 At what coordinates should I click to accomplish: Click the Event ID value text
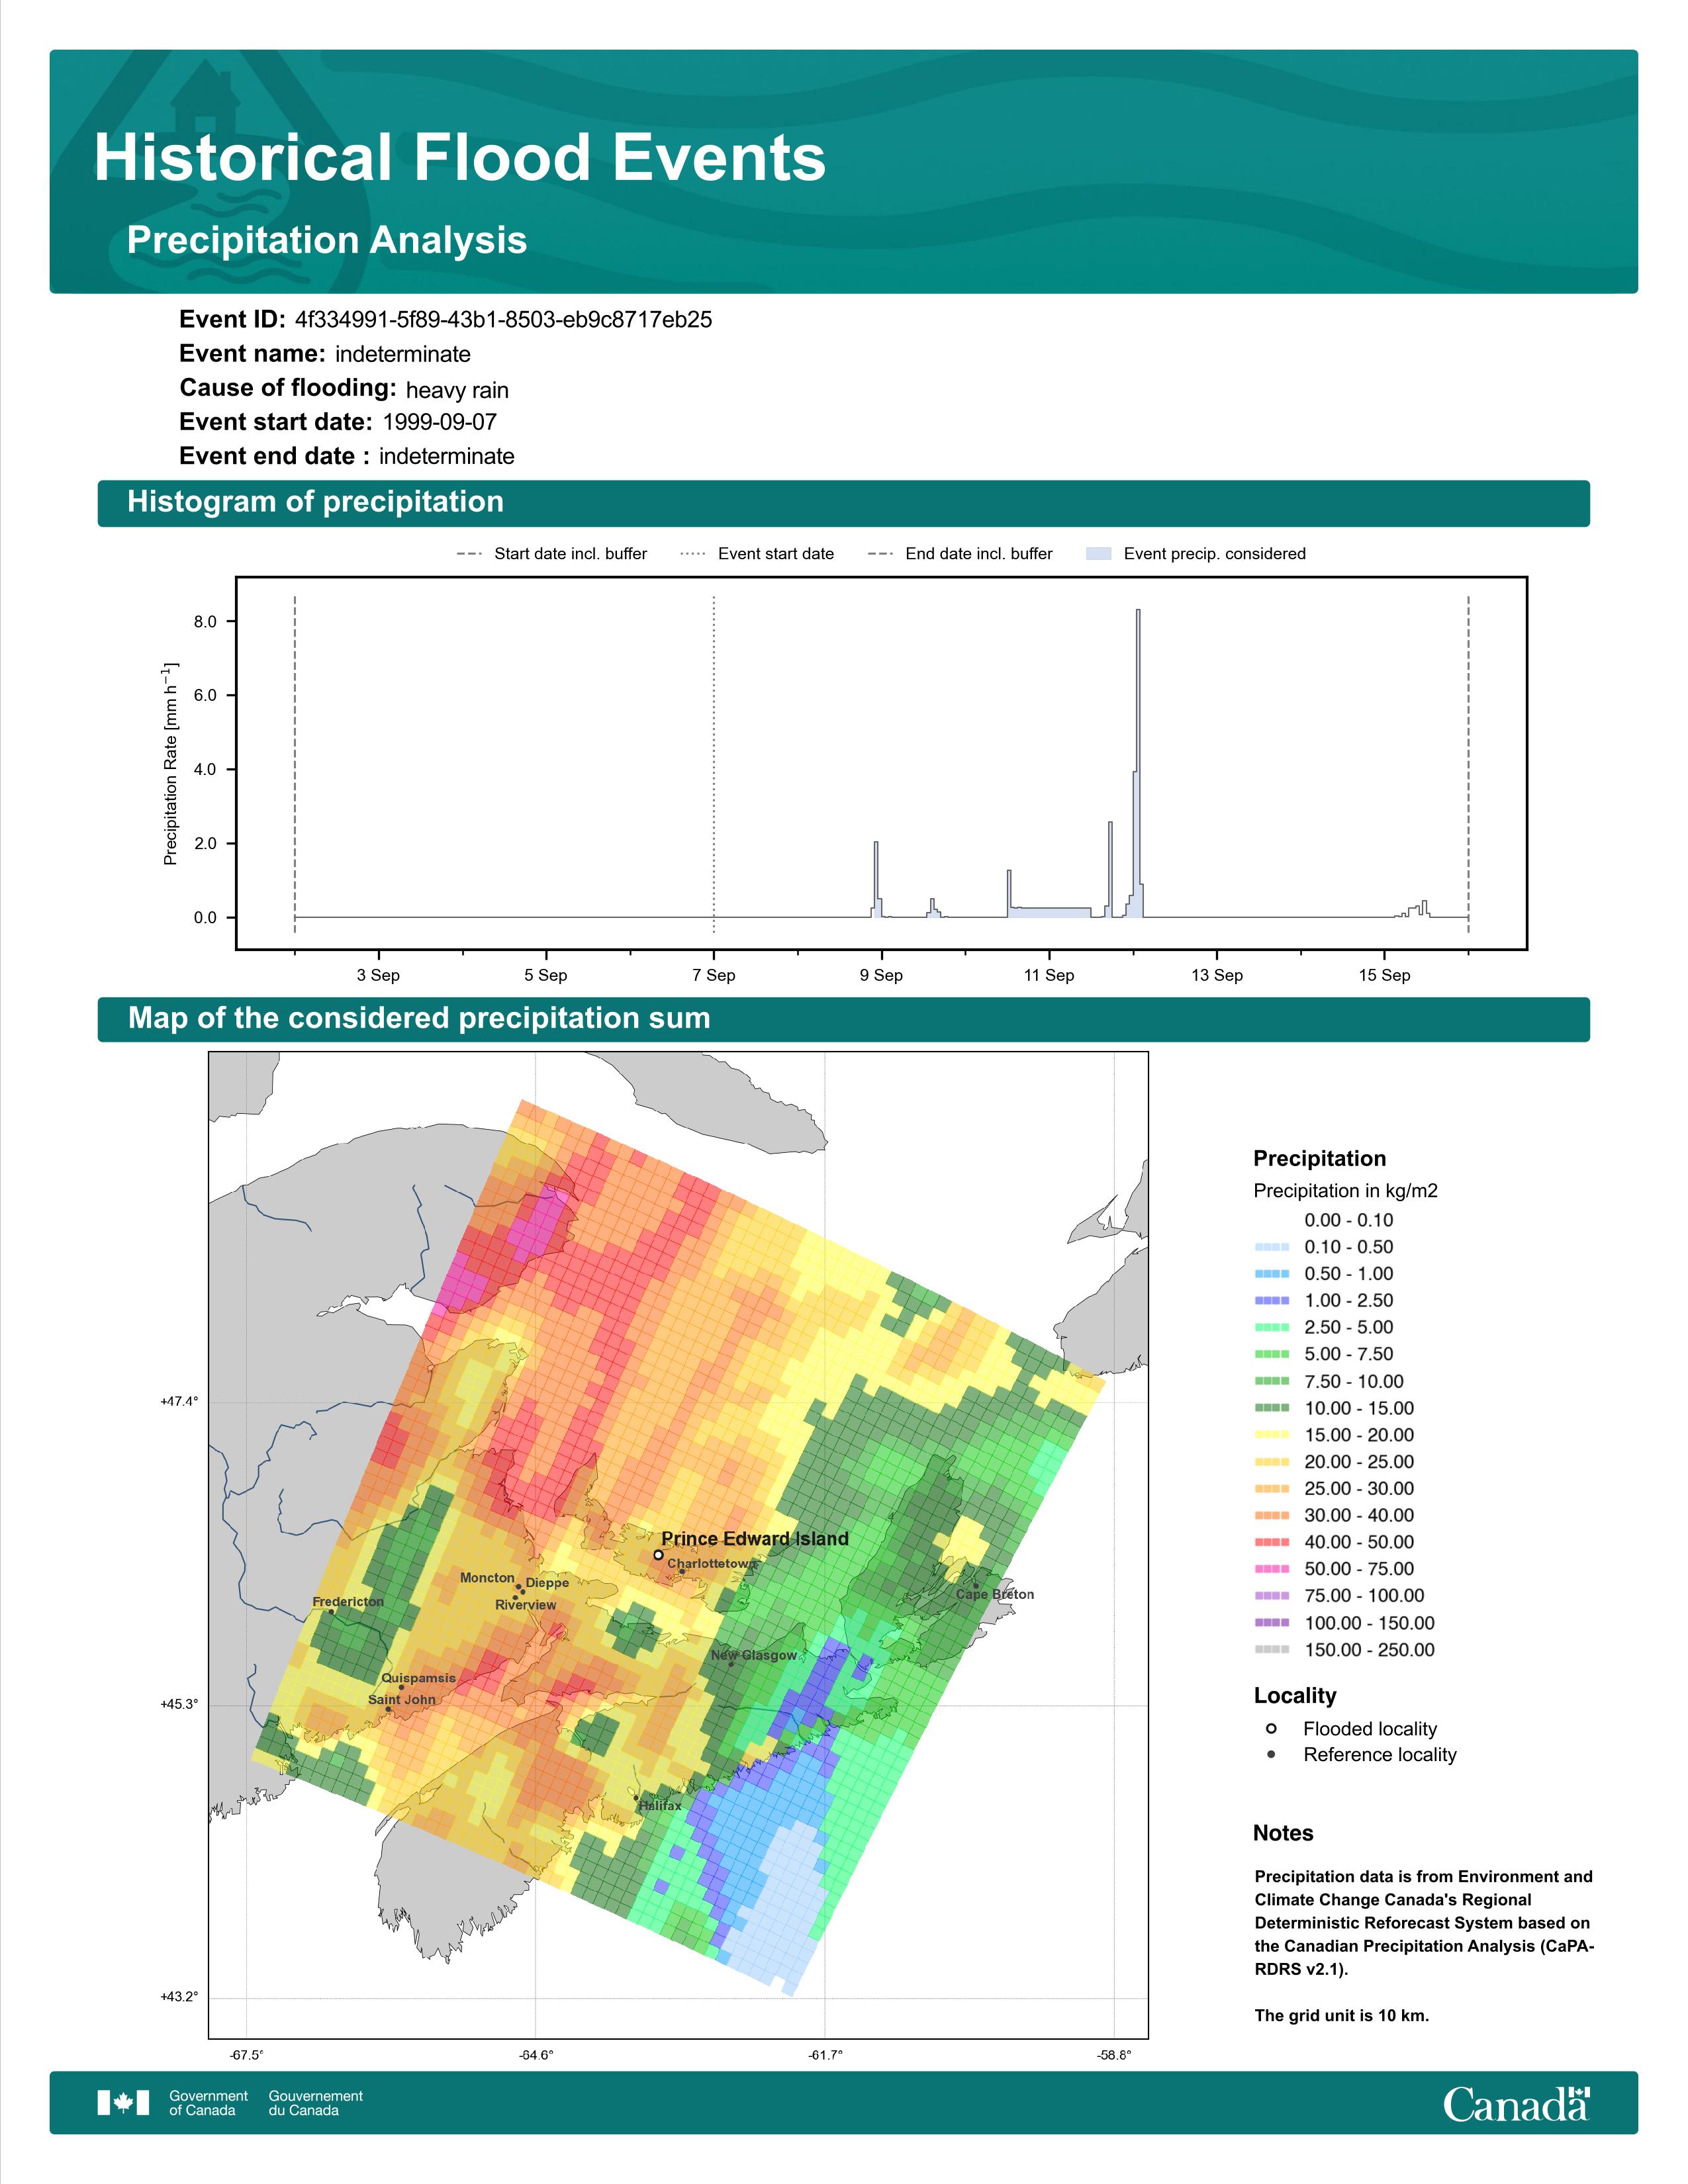[504, 320]
